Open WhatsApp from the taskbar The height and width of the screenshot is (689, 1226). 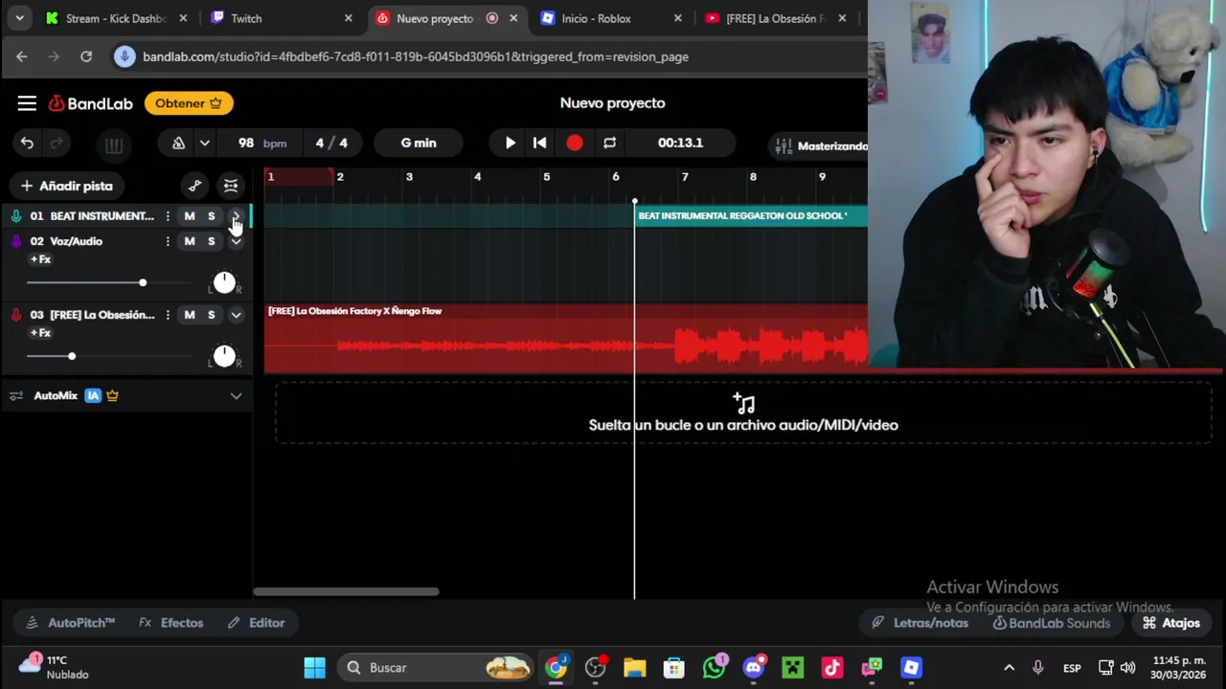click(x=714, y=667)
